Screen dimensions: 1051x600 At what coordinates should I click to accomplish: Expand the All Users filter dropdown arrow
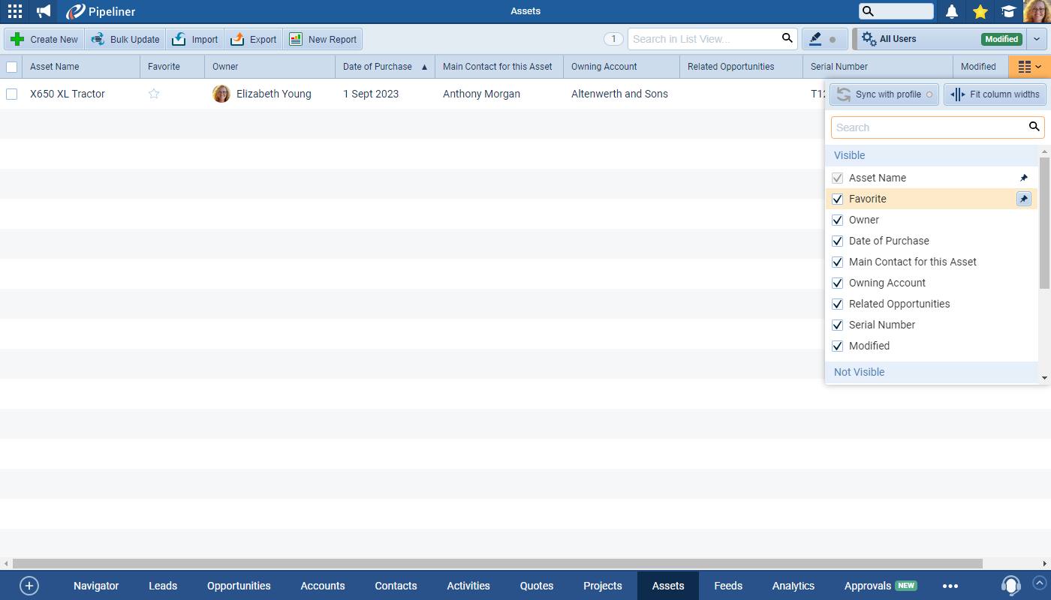tap(1037, 39)
